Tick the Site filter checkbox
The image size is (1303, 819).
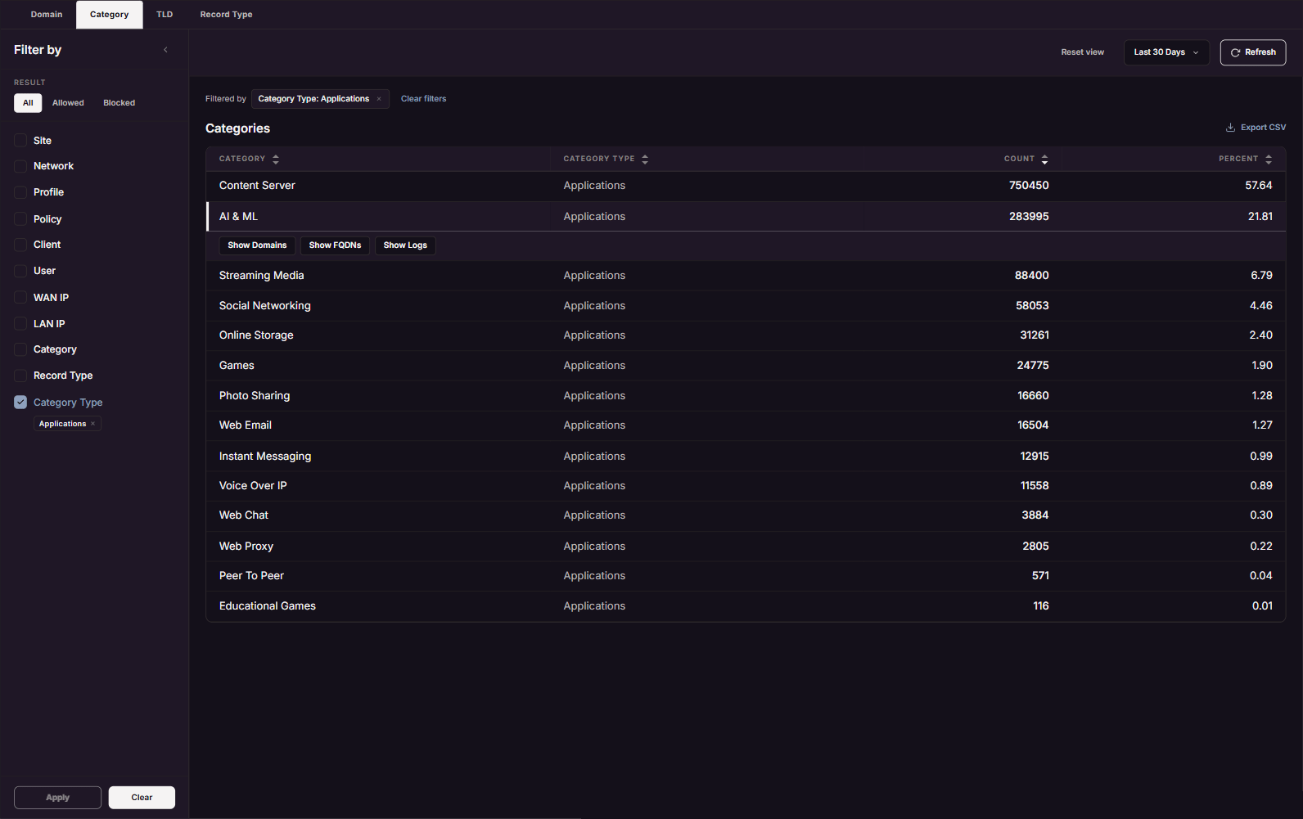click(x=20, y=141)
